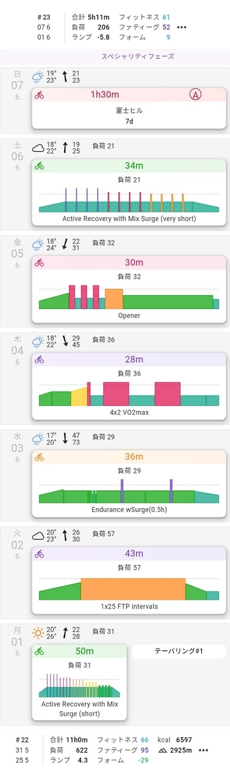The width and height of the screenshot is (230, 768).
Task: Click the bike icon on Endurance wSurge workout
Action: coord(40,457)
